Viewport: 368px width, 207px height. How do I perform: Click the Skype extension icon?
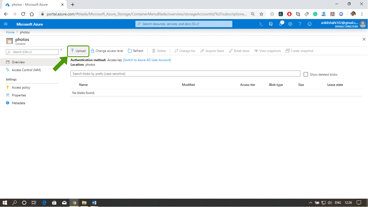[298, 14]
